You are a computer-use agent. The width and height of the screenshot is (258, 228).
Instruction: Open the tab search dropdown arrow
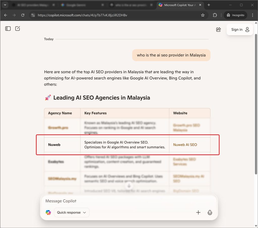click(x=5, y=5)
